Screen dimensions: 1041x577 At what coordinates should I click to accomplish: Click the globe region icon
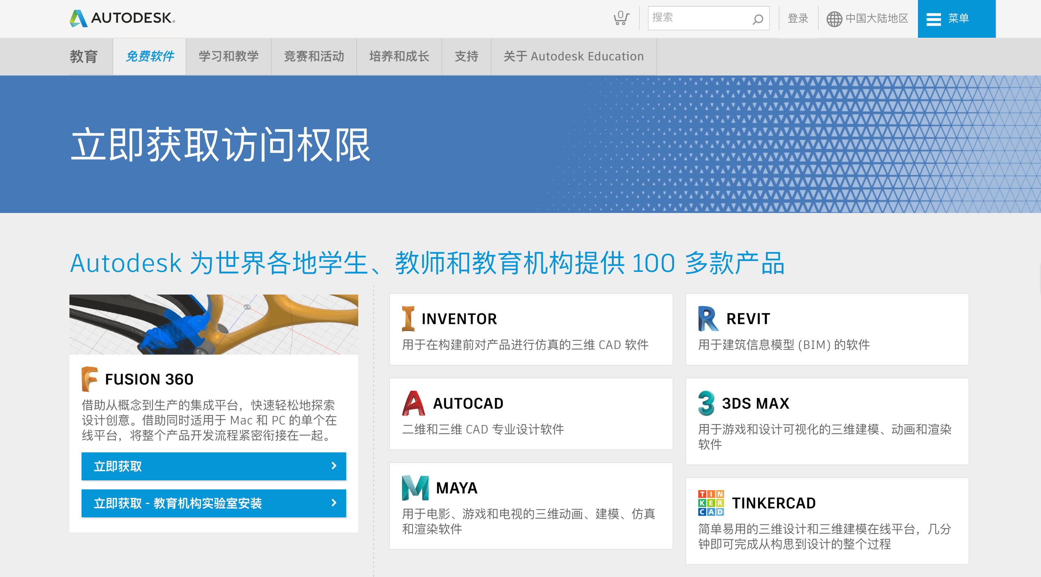point(834,19)
